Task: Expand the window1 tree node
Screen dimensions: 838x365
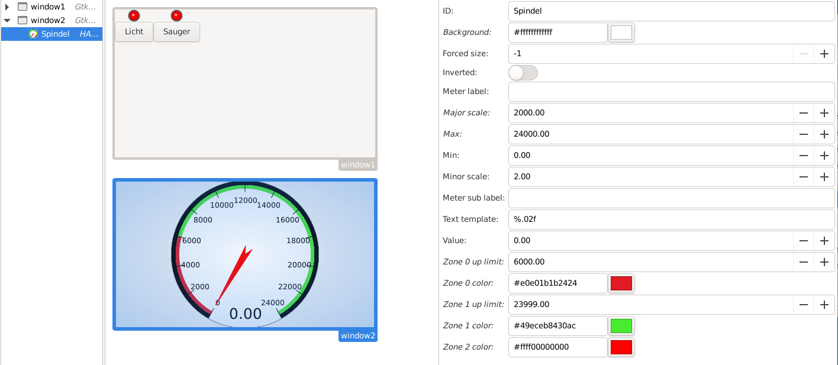Action: click(7, 7)
